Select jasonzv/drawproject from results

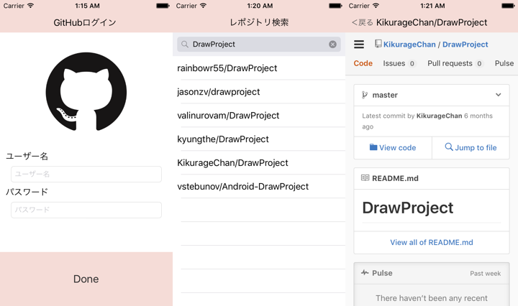click(x=259, y=92)
